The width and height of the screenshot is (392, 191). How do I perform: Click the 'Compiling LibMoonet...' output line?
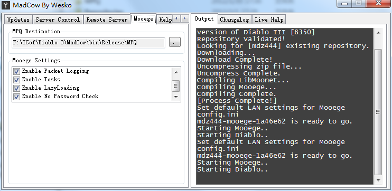(x=242, y=80)
